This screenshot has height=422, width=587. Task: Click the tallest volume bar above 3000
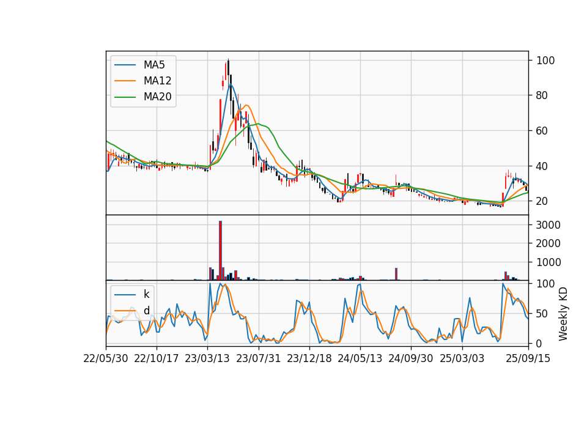221,251
